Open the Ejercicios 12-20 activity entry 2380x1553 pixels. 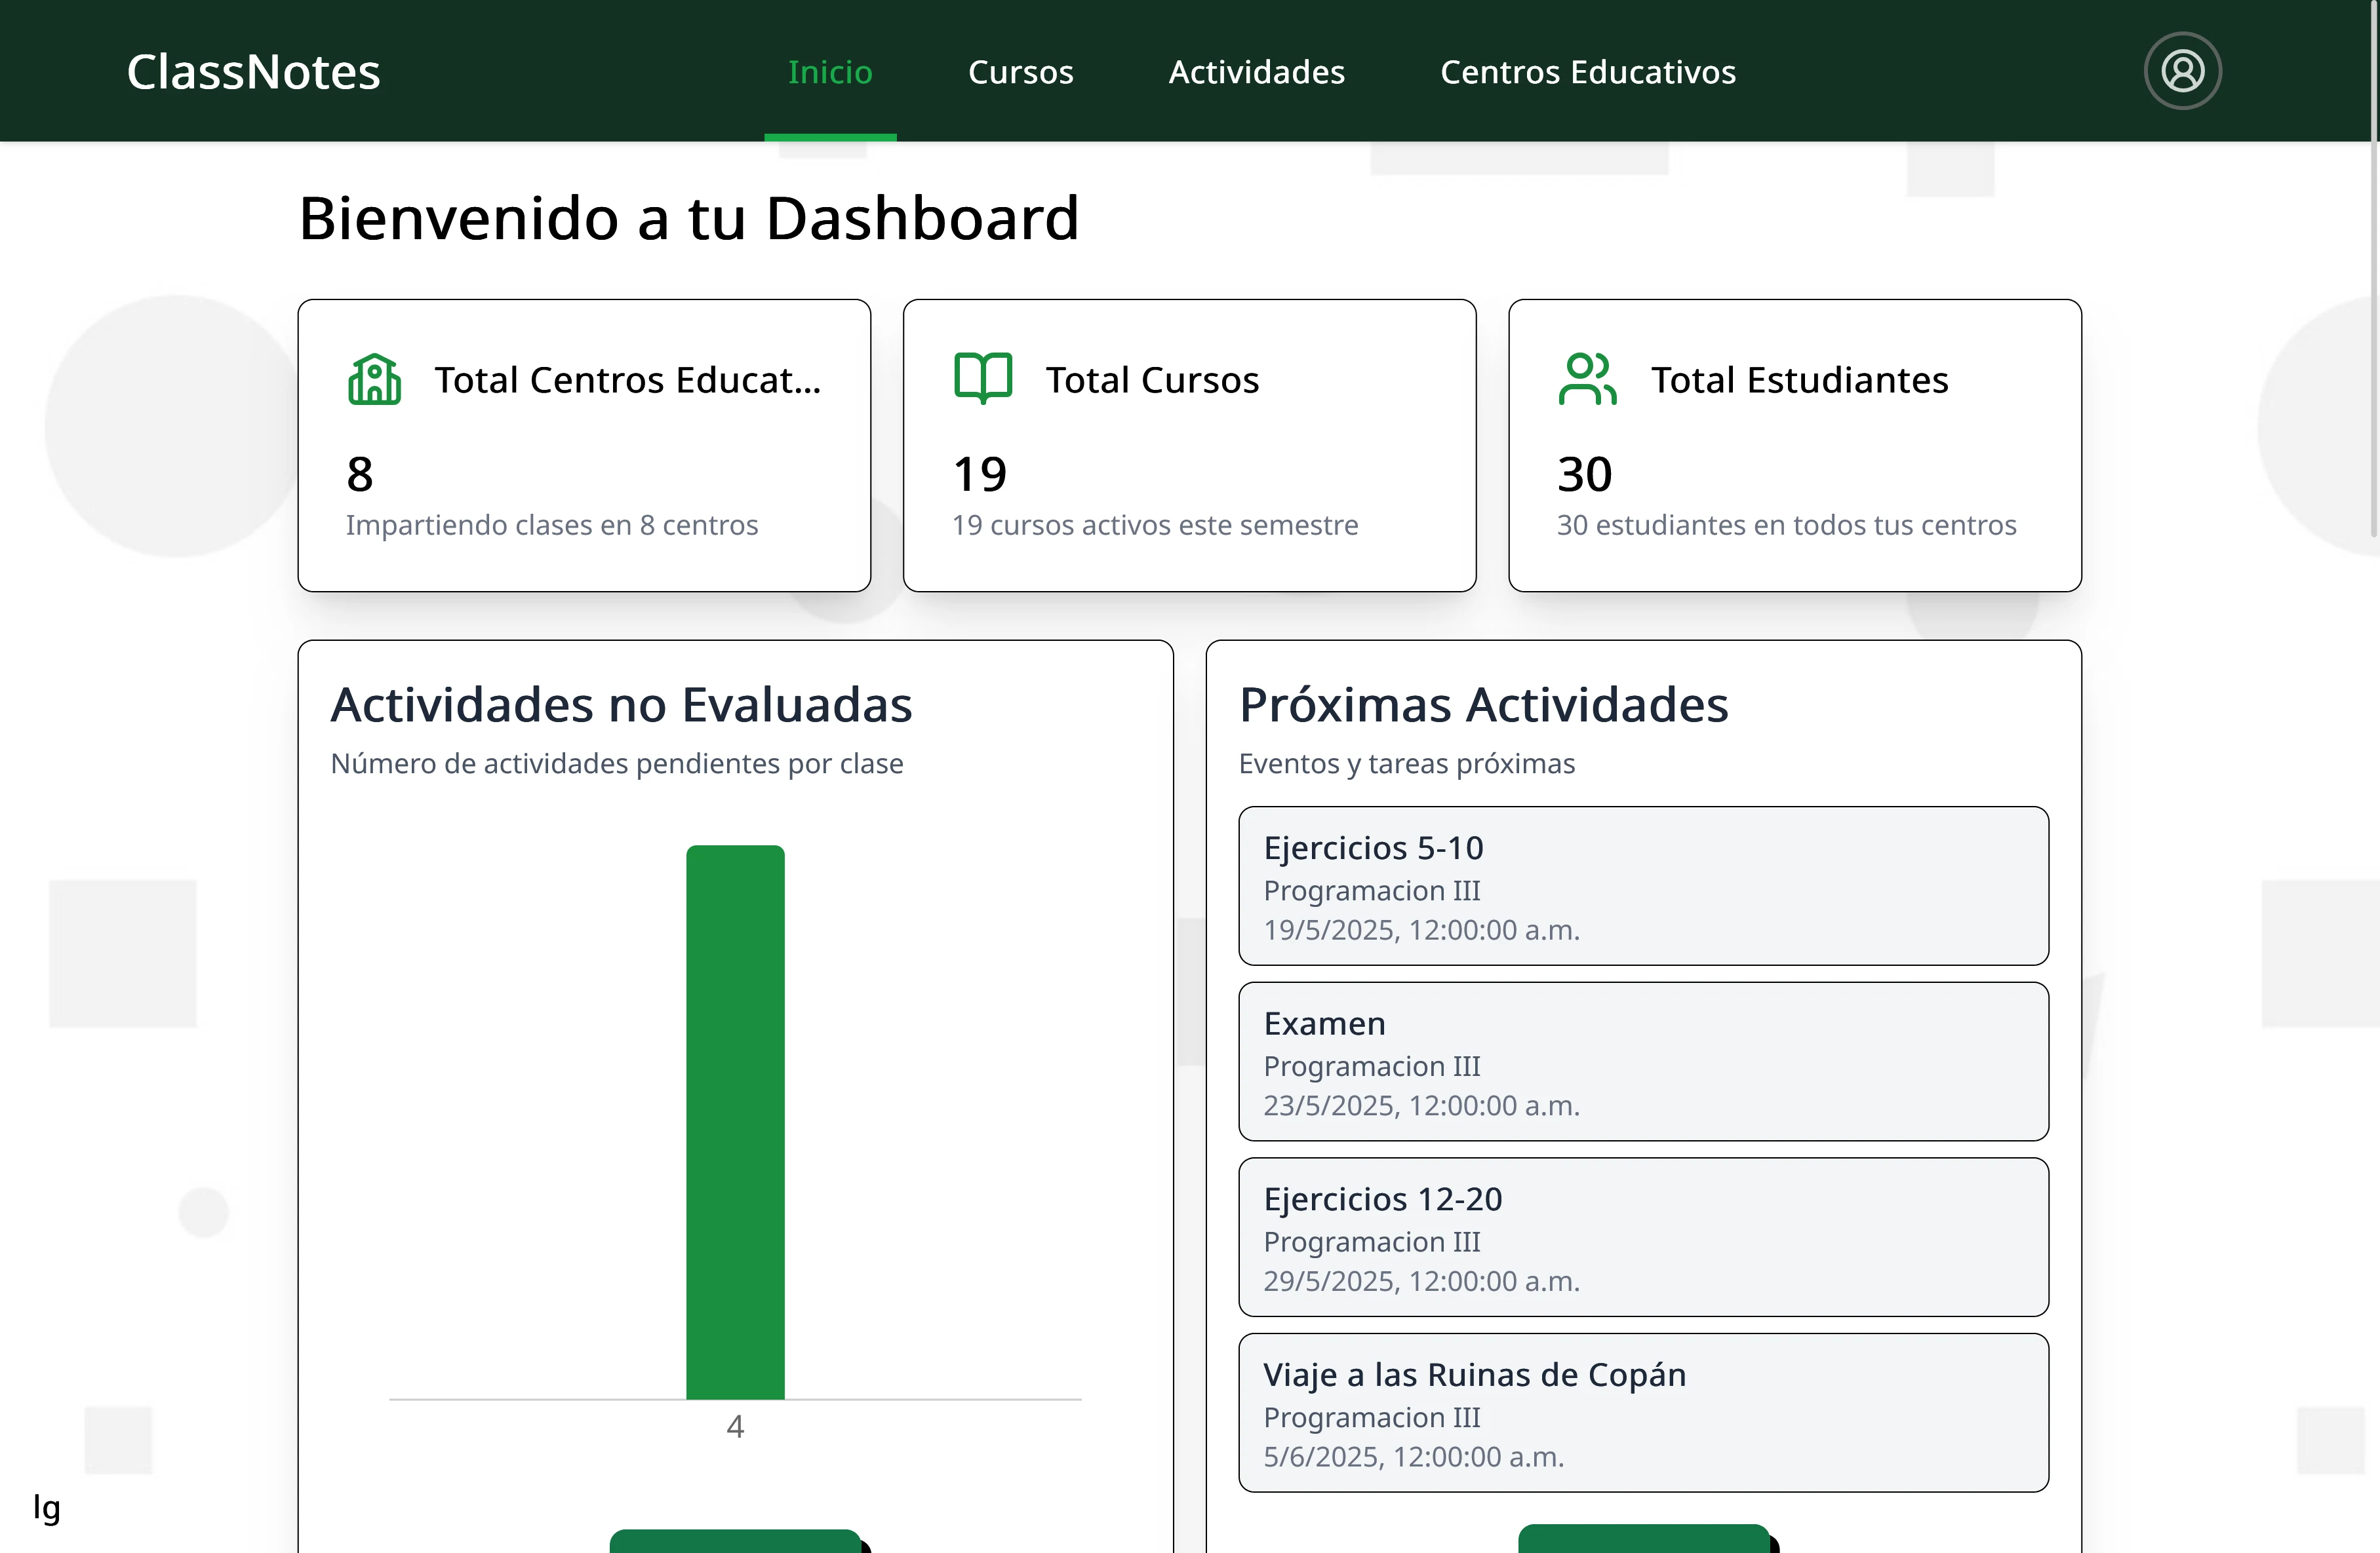1644,1237
